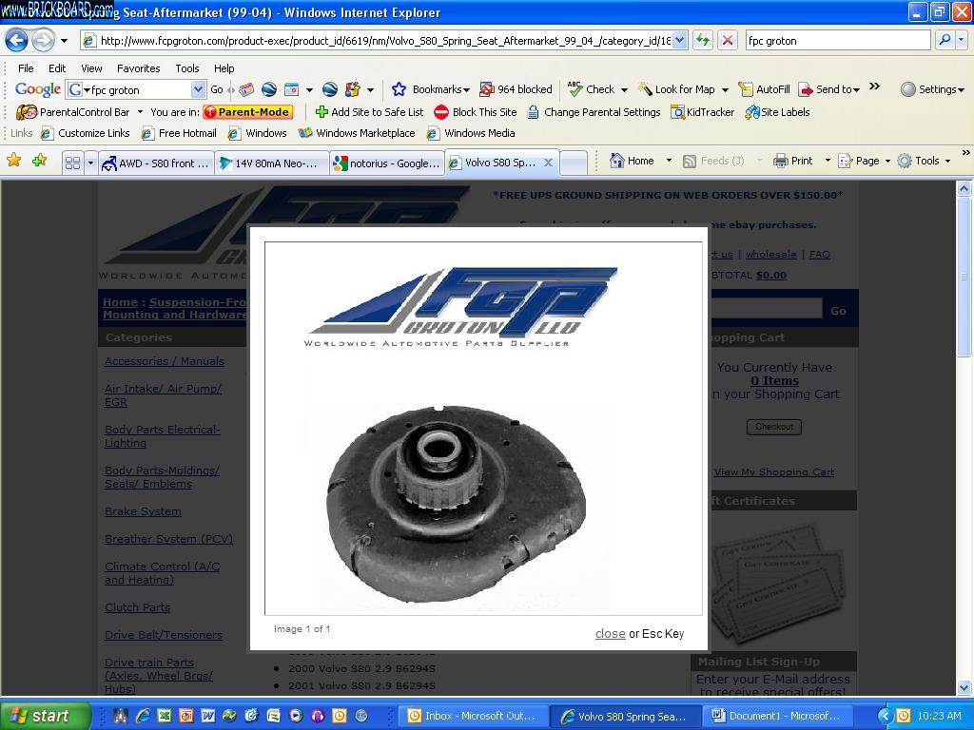Toggle the 964 blocked popup blocker
Image resolution: width=974 pixels, height=730 pixels.
[x=516, y=89]
